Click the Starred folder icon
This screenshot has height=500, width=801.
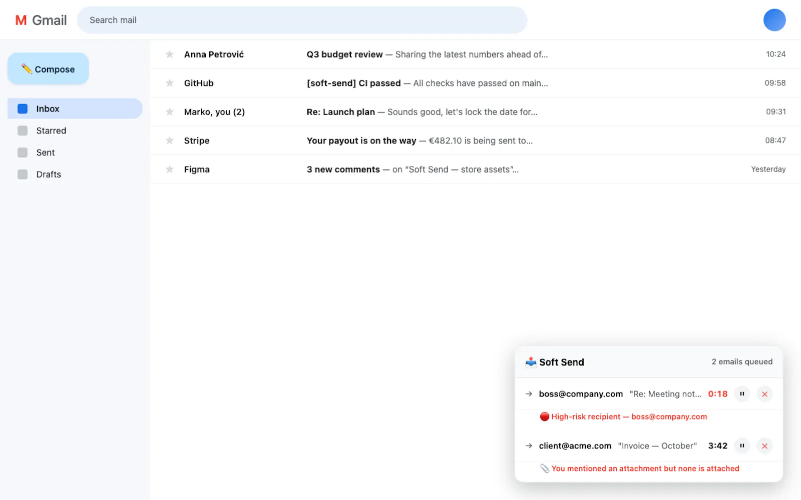point(23,130)
